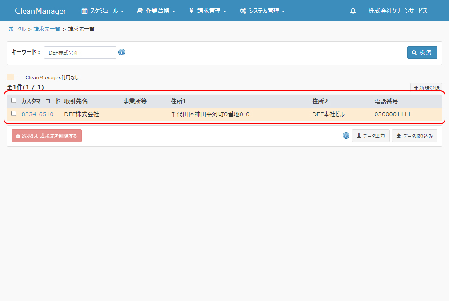Viewport: 449px width, 302px height.
Task: Expand the 作業台帳 dropdown menu
Action: pyautogui.click(x=156, y=11)
